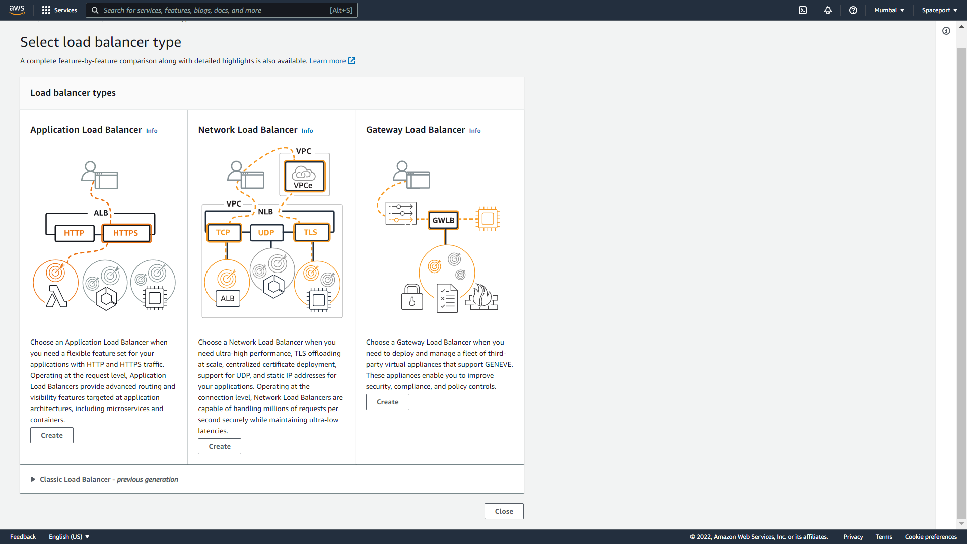The width and height of the screenshot is (967, 544).
Task: Click the Learn more external link icon
Action: click(352, 61)
